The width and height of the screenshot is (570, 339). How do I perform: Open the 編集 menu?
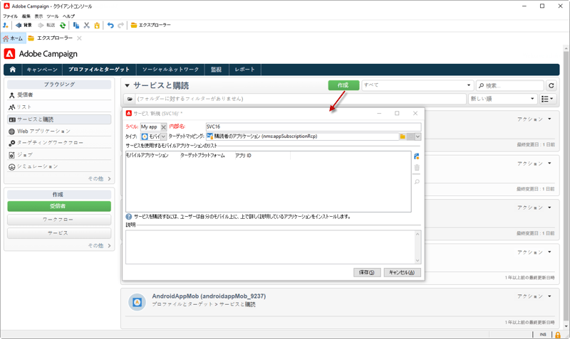[26, 16]
